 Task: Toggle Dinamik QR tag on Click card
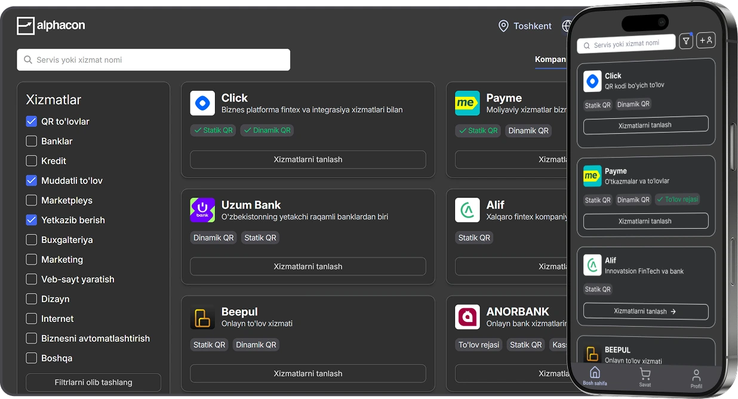pos(267,130)
